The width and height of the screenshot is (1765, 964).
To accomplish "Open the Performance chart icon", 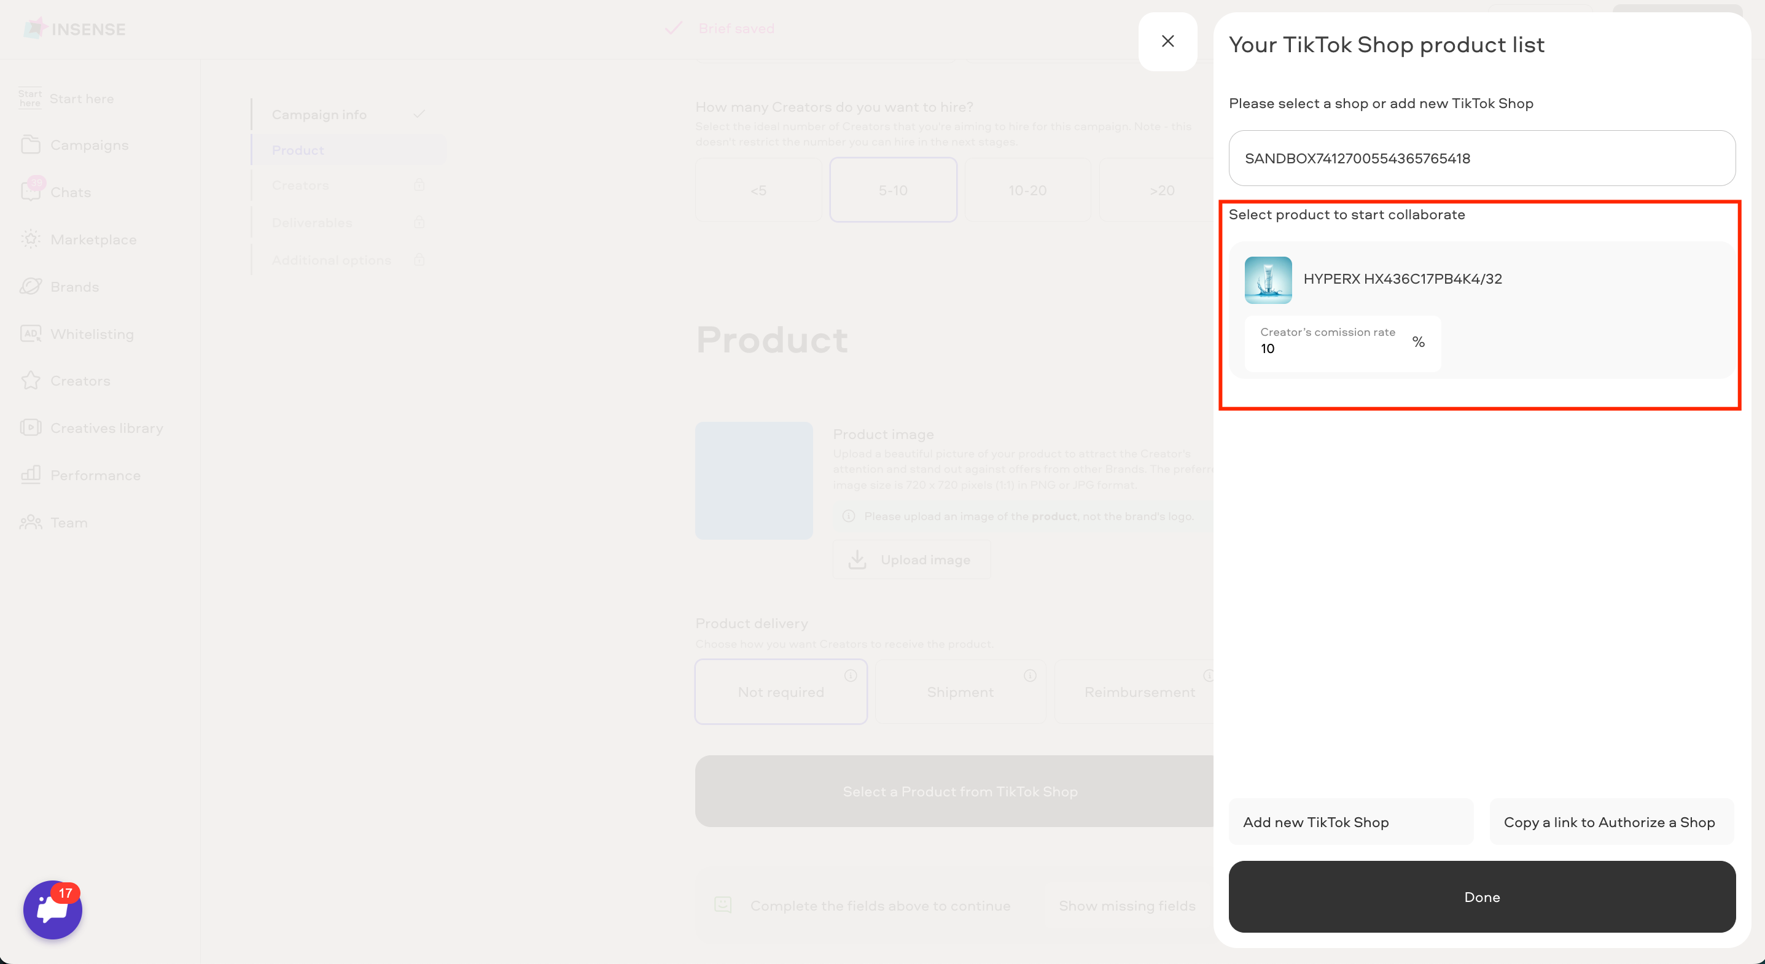I will (30, 475).
